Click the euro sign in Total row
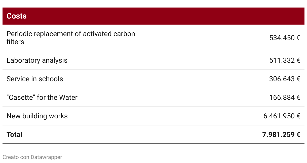Screen dimensions: 307x163 [298, 135]
